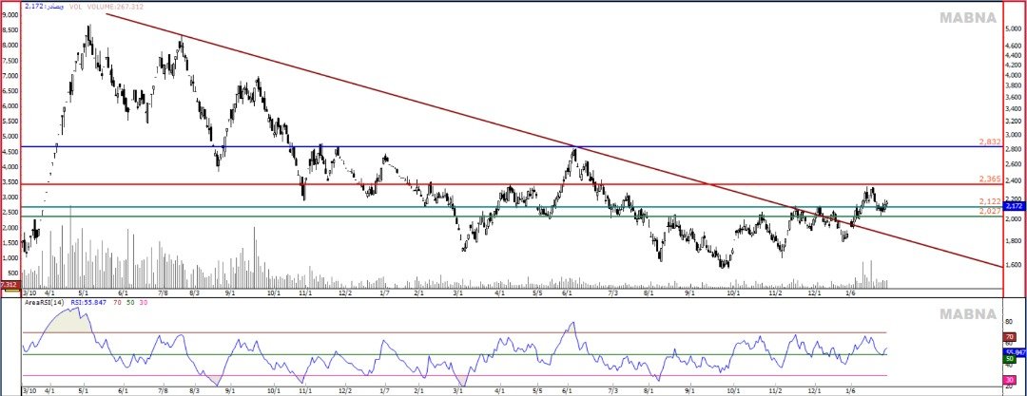Click the pink 30 RSI level tag

pyautogui.click(x=1009, y=380)
